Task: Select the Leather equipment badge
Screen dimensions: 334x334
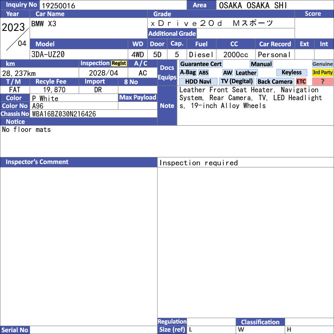Action: point(246,73)
